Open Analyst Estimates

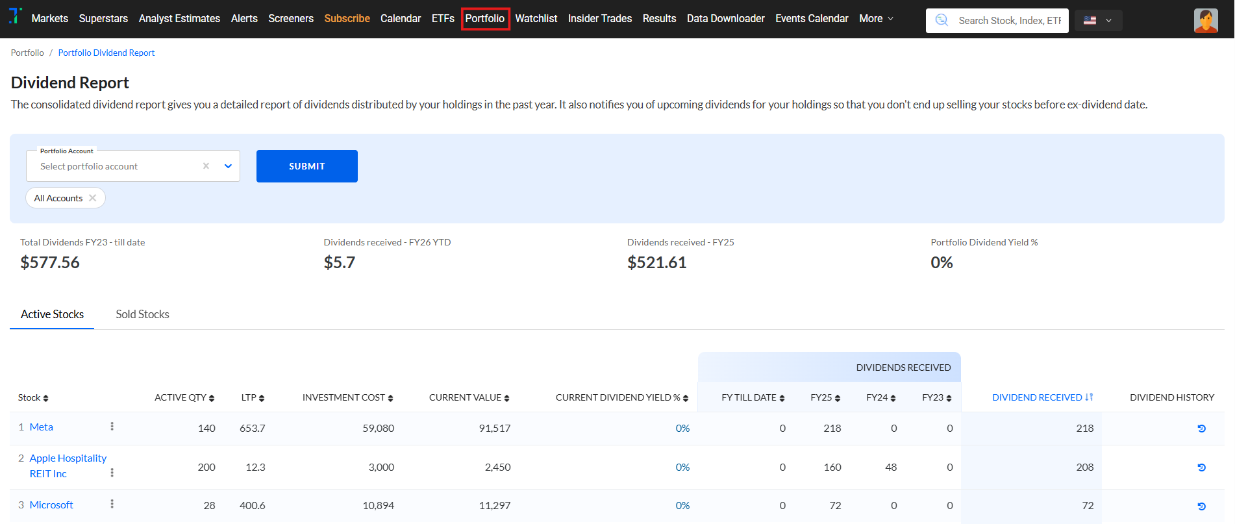pos(179,19)
